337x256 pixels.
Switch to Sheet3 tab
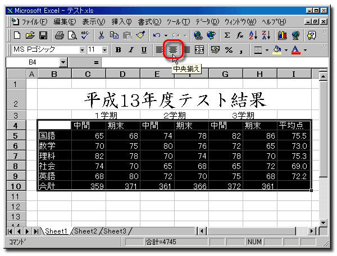115,231
